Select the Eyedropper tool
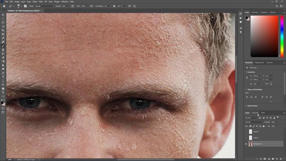 click(x=3, y=38)
